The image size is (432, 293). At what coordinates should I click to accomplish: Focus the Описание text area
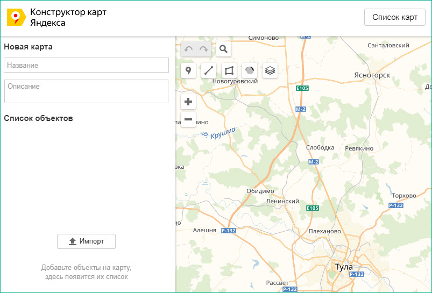coord(86,91)
